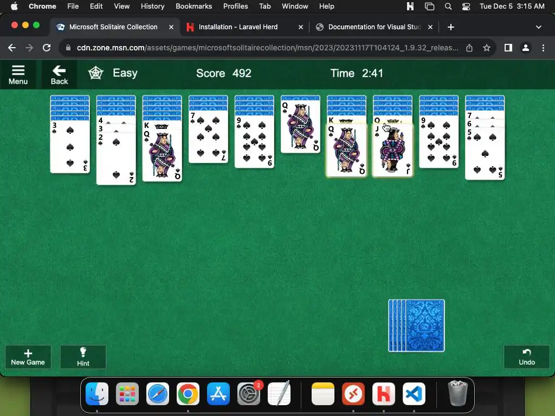
Task: Open Chrome from the Dock
Action: [188, 394]
